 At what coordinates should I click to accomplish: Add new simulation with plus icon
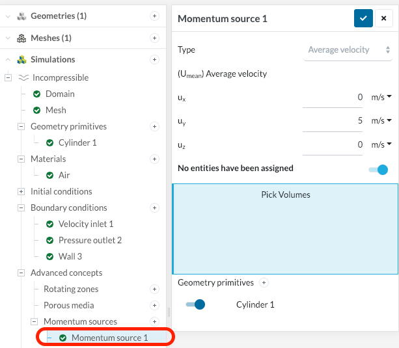(154, 59)
